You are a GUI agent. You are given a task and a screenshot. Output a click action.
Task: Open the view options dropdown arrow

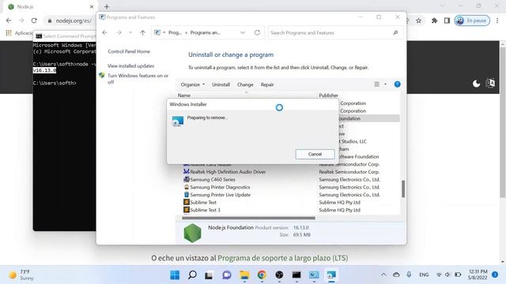pos(385,84)
